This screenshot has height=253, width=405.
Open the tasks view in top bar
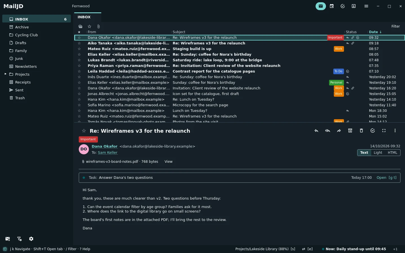[343, 6]
